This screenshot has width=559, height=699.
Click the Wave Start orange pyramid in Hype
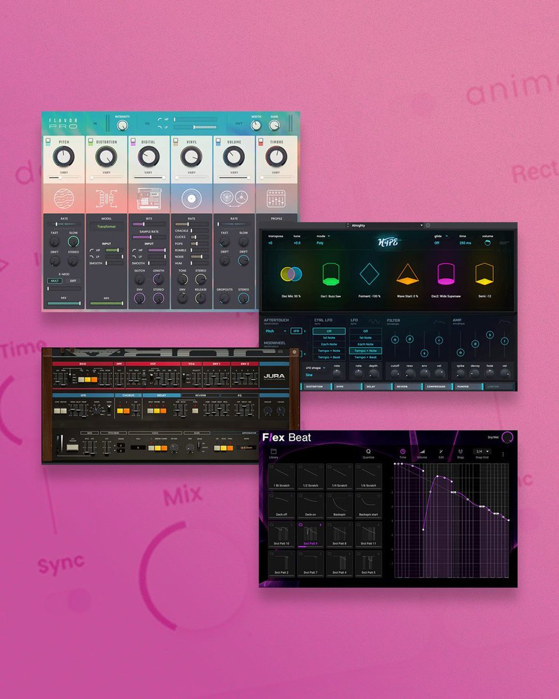(x=408, y=275)
